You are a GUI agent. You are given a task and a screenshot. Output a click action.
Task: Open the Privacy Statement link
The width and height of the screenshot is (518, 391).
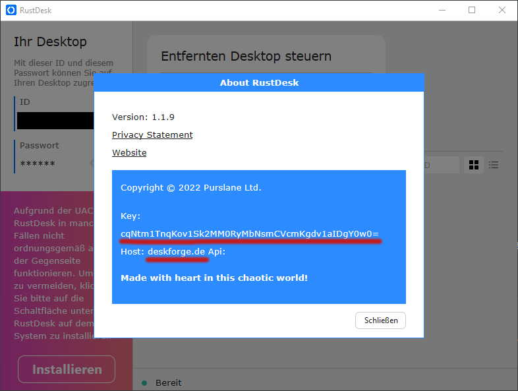coord(152,135)
